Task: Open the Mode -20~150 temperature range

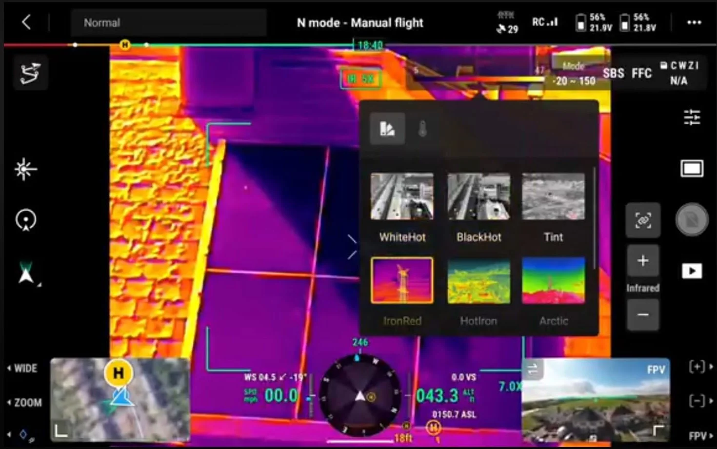Action: (x=574, y=74)
